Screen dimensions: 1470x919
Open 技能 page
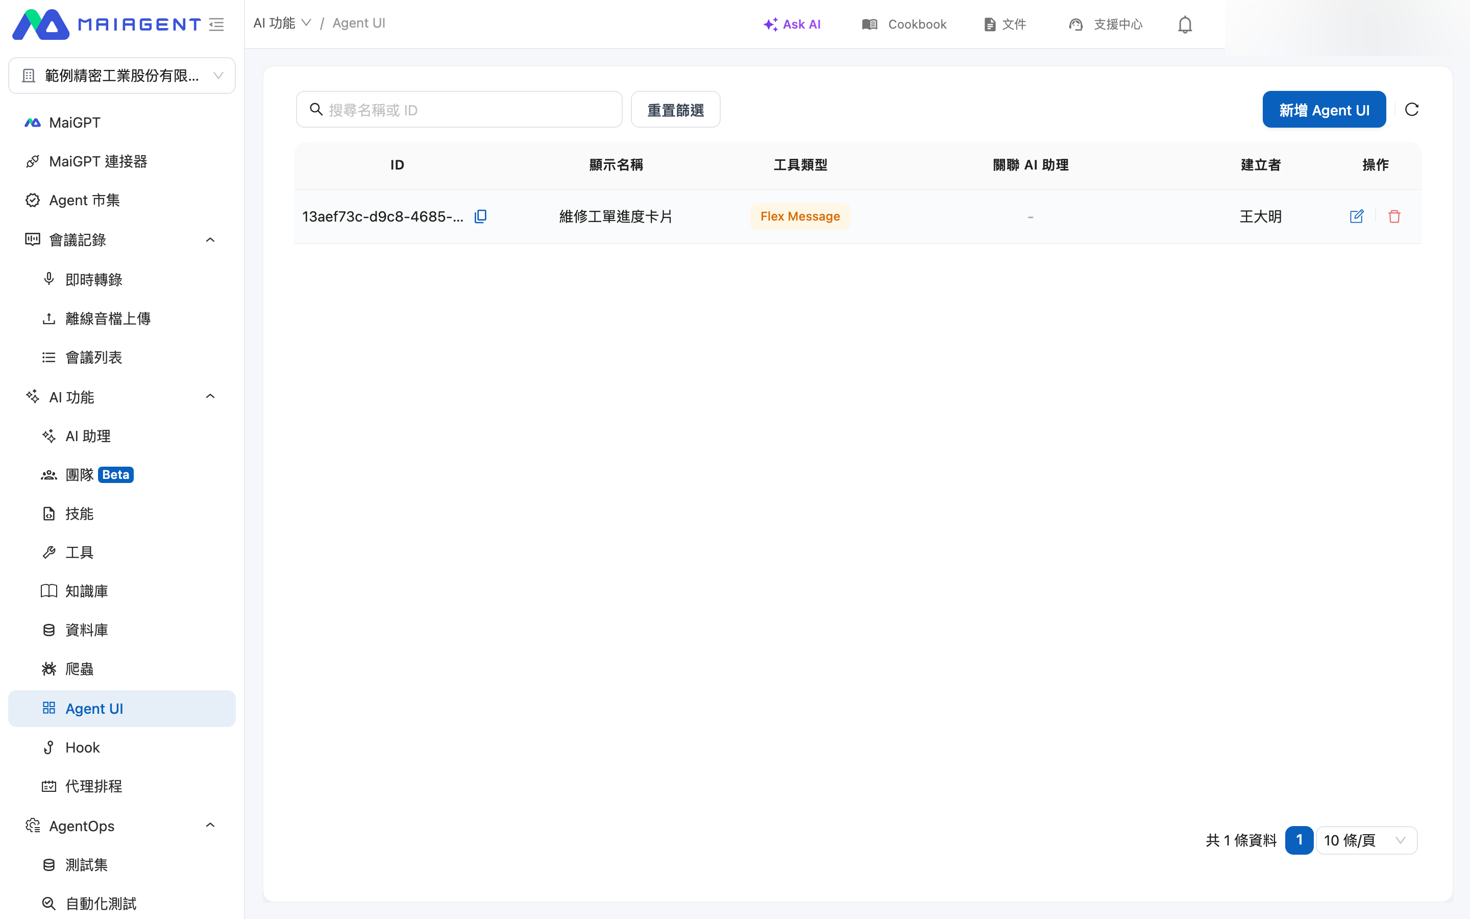click(121, 514)
